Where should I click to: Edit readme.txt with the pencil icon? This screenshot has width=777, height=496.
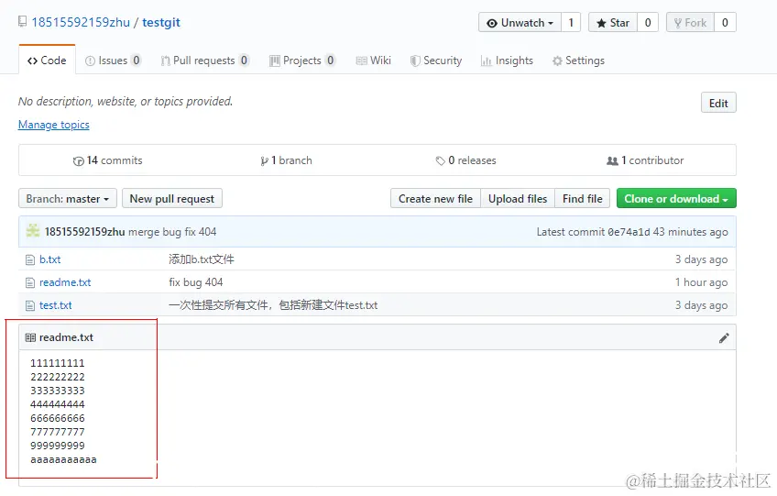click(x=724, y=337)
